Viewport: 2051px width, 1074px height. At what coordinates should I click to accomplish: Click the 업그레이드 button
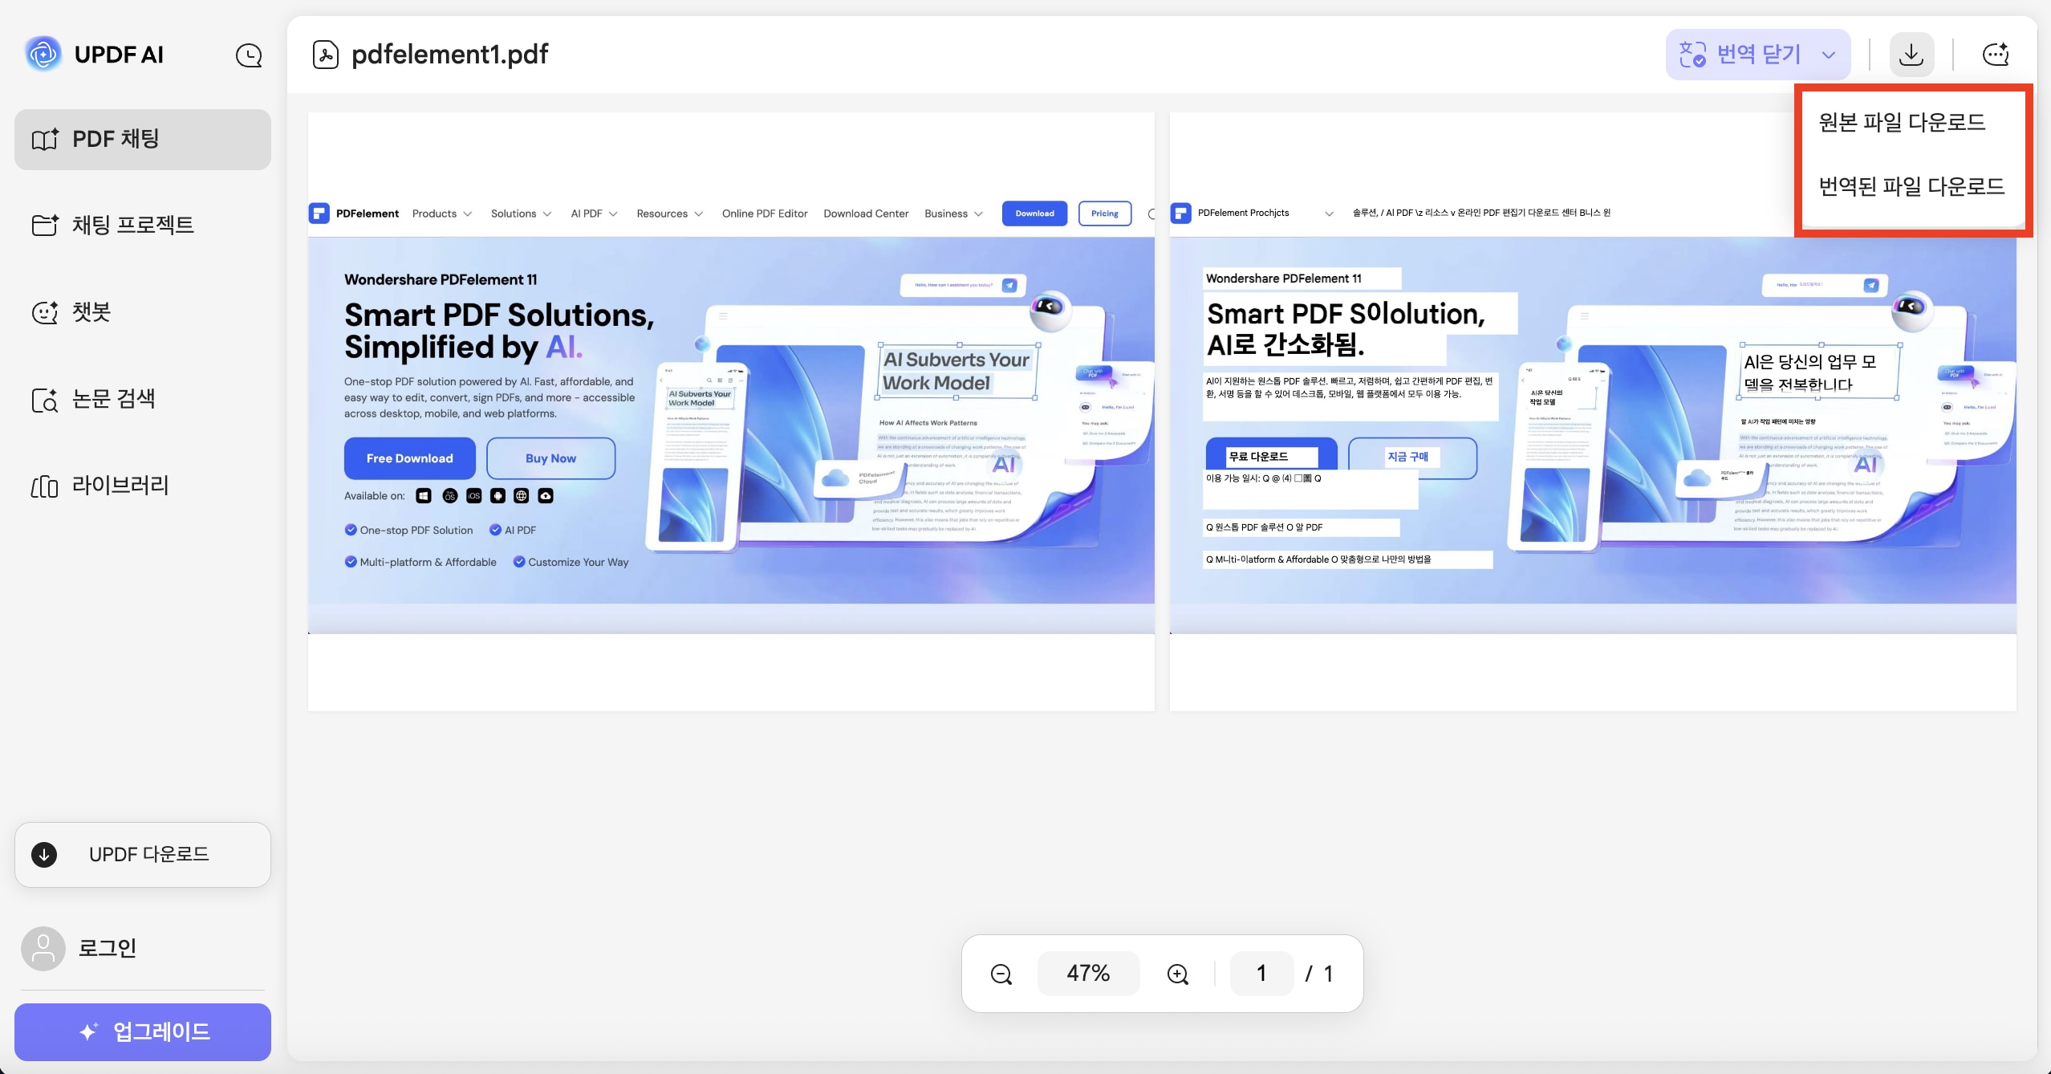point(143,1031)
